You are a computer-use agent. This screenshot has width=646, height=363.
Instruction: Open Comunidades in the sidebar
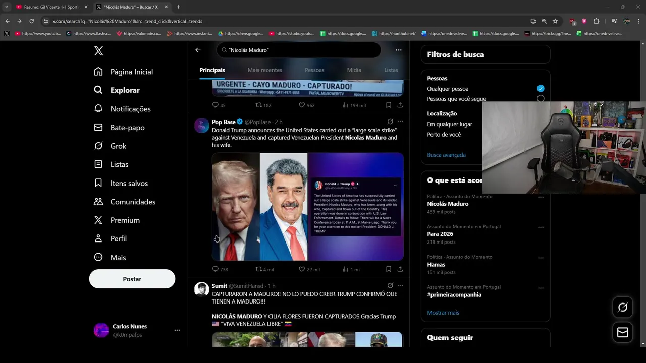click(125, 202)
